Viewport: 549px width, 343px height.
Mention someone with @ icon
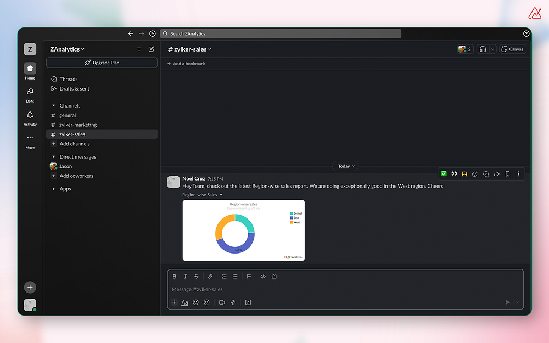coord(206,302)
